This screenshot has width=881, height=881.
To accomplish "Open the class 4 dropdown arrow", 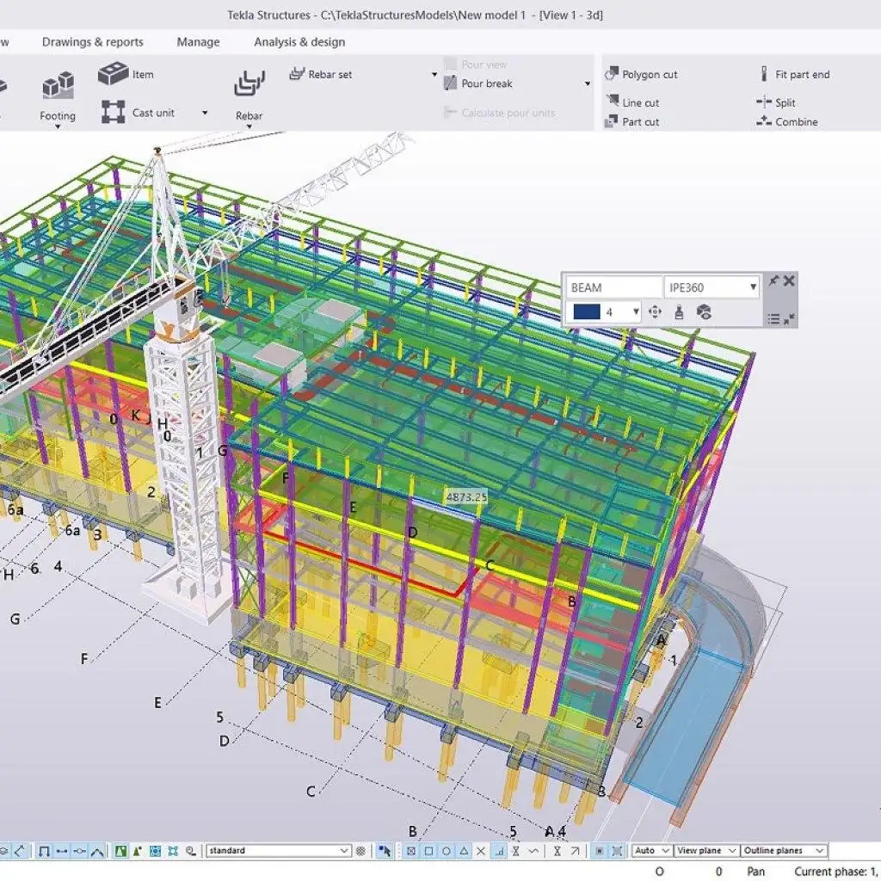I will (636, 311).
